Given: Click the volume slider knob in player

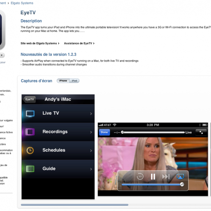Looking at the screenshot, I should coord(182,184).
